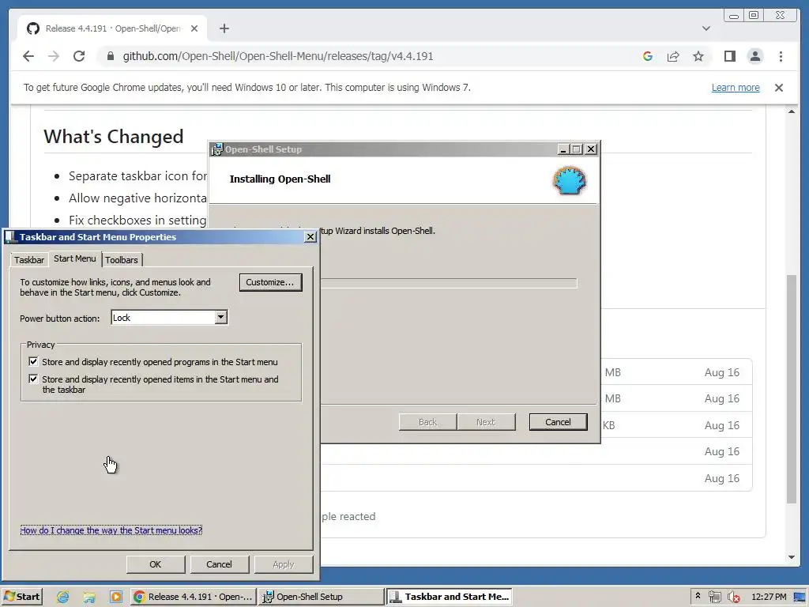Toggle store recently opened items checkbox
The height and width of the screenshot is (607, 809).
click(x=33, y=379)
